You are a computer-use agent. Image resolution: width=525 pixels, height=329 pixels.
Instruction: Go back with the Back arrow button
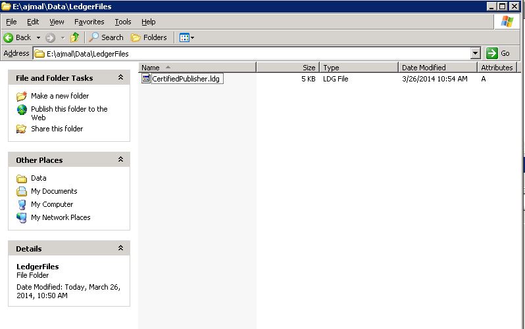[x=17, y=37]
